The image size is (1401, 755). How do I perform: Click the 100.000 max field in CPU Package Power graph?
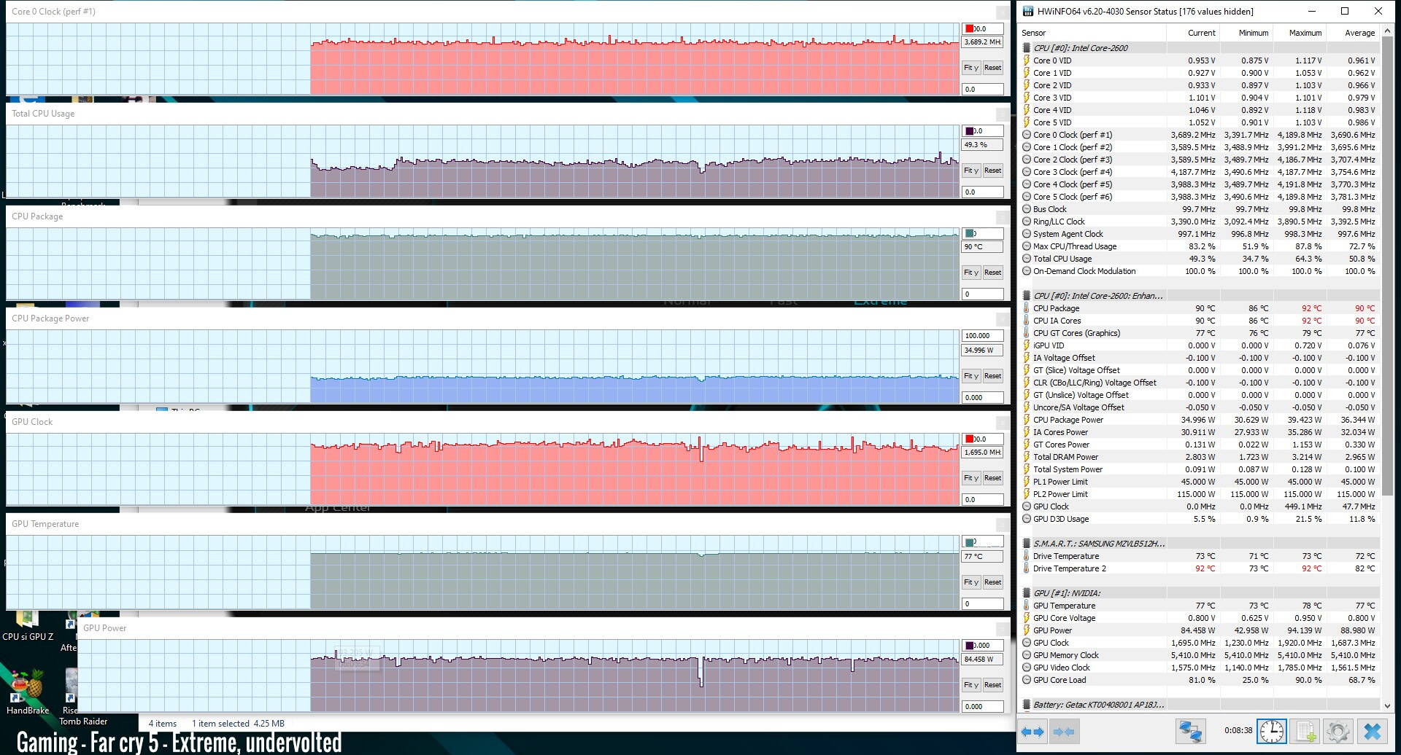[x=983, y=336]
